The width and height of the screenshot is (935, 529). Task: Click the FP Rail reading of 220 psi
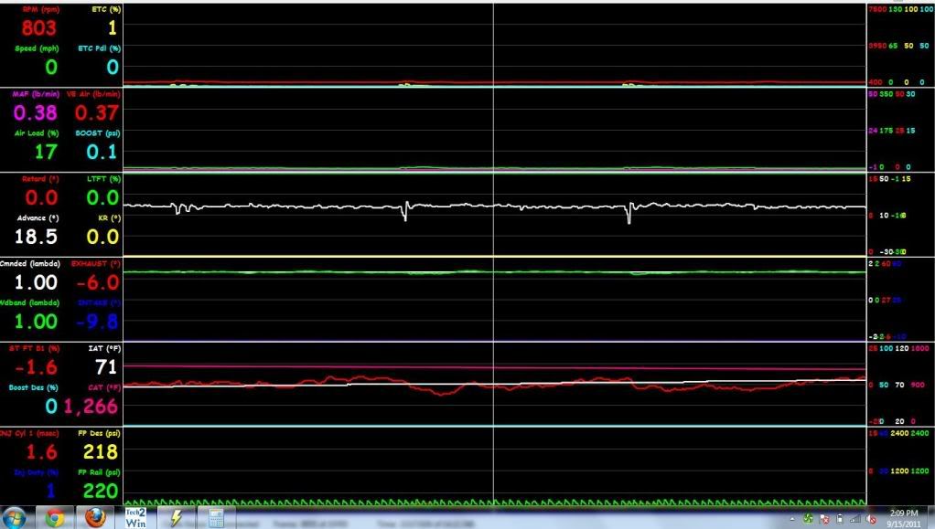[x=101, y=491]
